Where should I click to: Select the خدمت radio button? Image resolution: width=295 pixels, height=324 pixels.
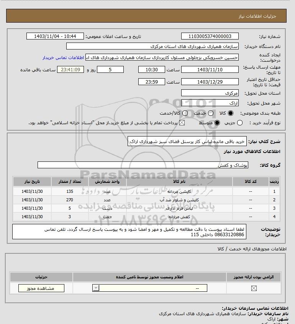pyautogui.click(x=211, y=113)
